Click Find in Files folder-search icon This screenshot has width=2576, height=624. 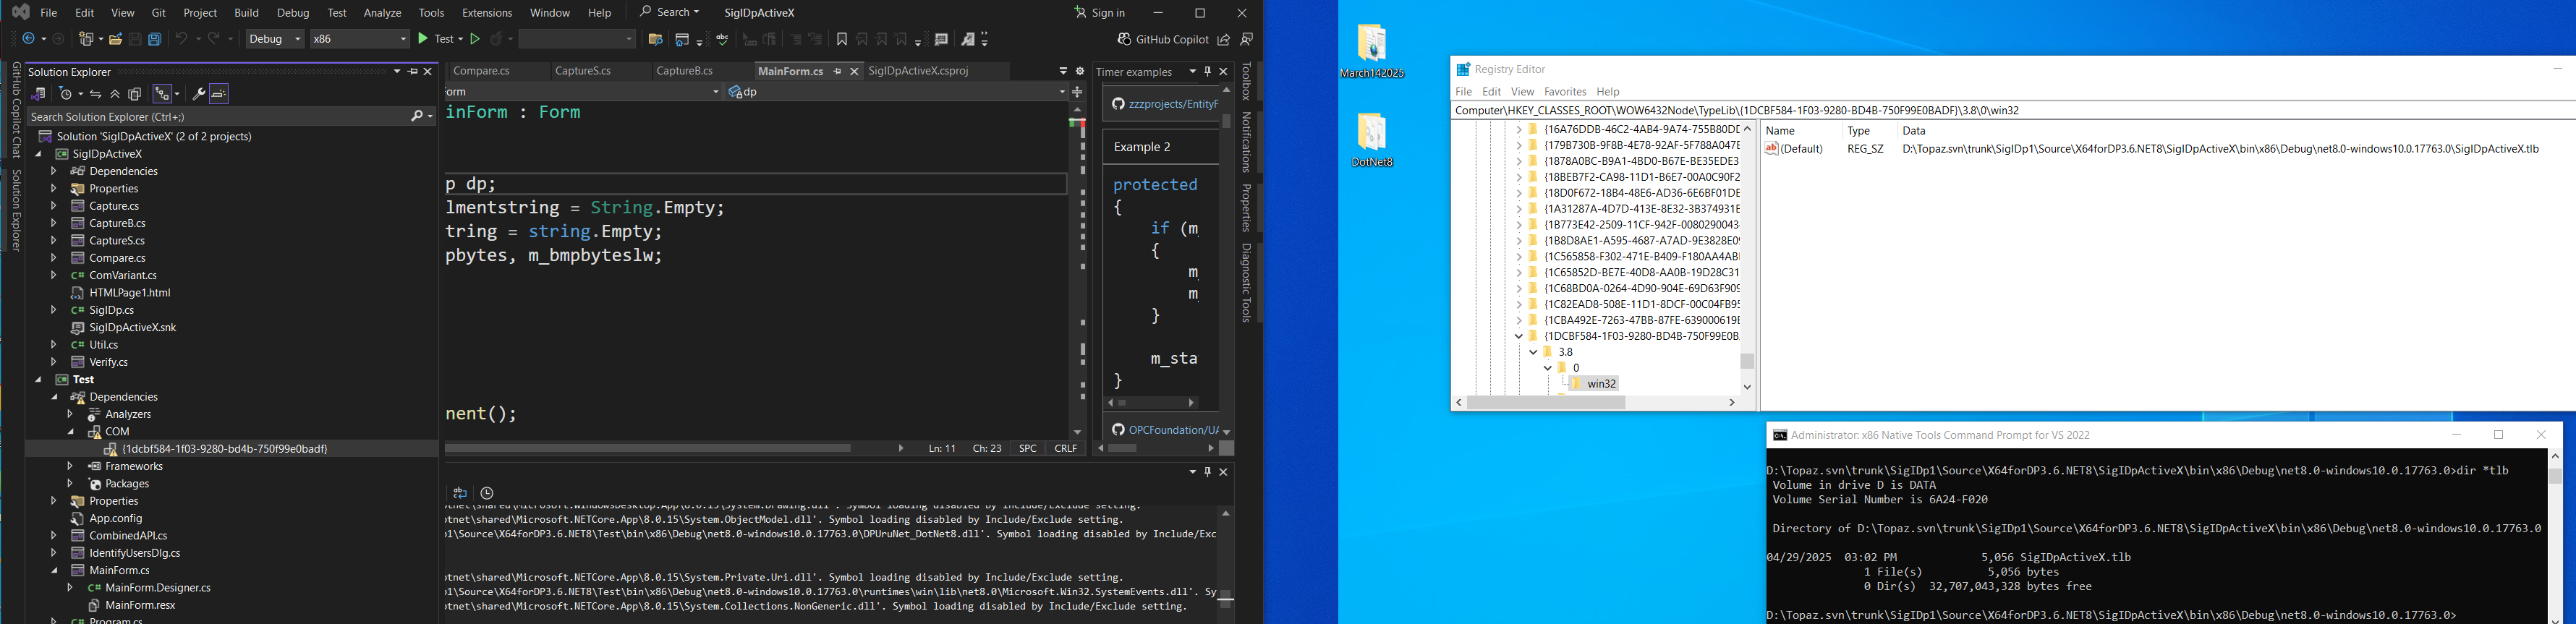[655, 39]
